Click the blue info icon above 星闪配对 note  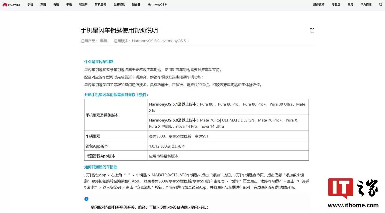(86, 199)
